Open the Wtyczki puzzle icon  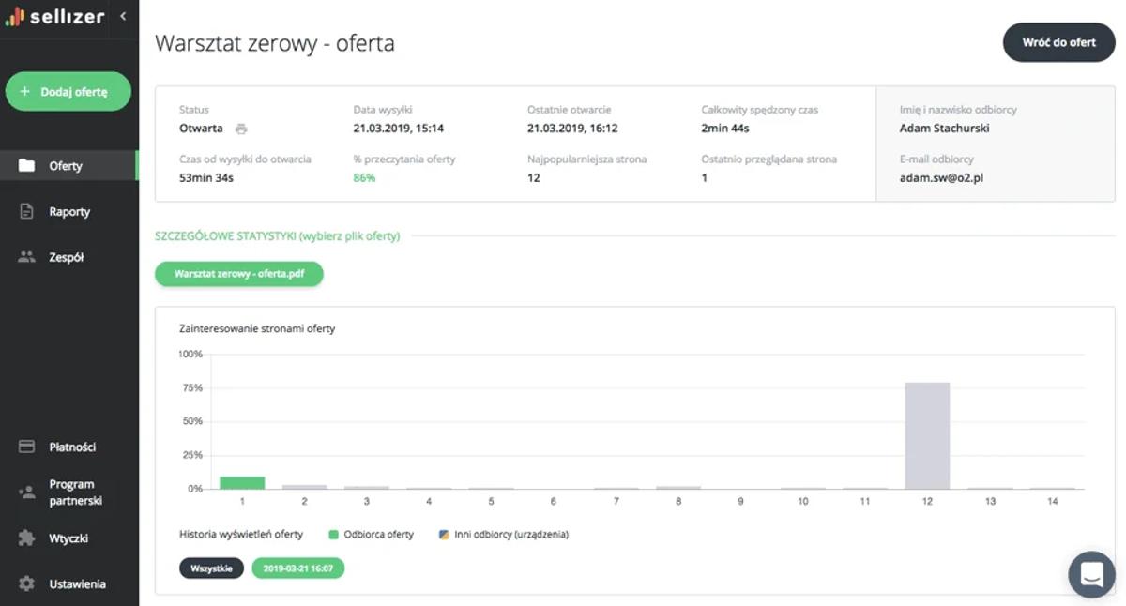tap(27, 538)
